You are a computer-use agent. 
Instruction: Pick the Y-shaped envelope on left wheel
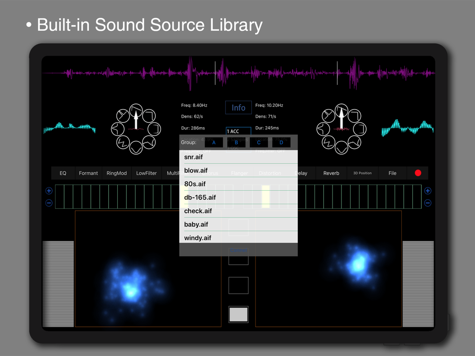tap(123, 116)
